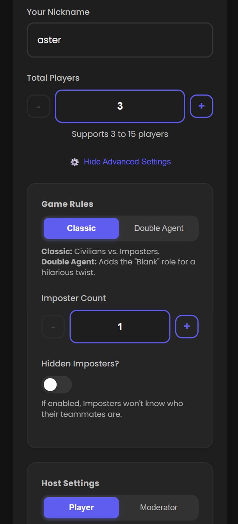Screen dimensions: 238x524
Task: Click the plus button to increase Total Players
Action: tap(201, 106)
